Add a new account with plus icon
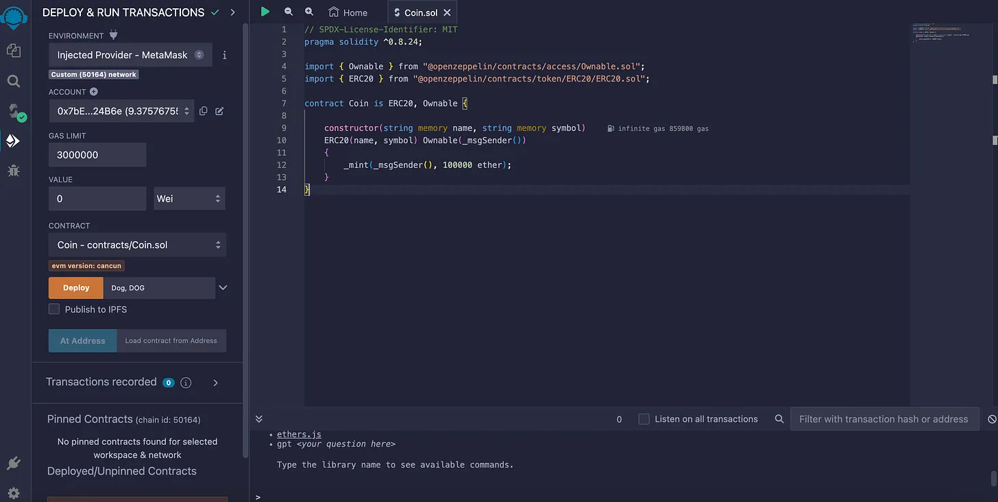Image resolution: width=998 pixels, height=502 pixels. [94, 91]
